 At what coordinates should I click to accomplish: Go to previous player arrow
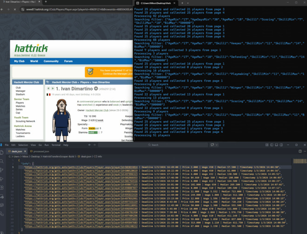(x=48, y=89)
